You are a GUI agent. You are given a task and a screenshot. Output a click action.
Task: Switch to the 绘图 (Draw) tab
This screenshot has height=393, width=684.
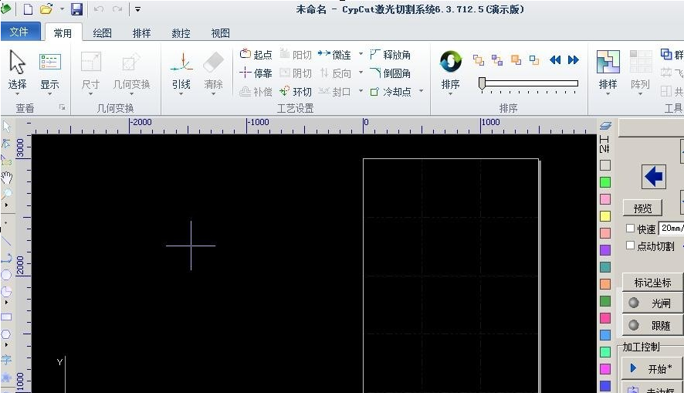(102, 32)
